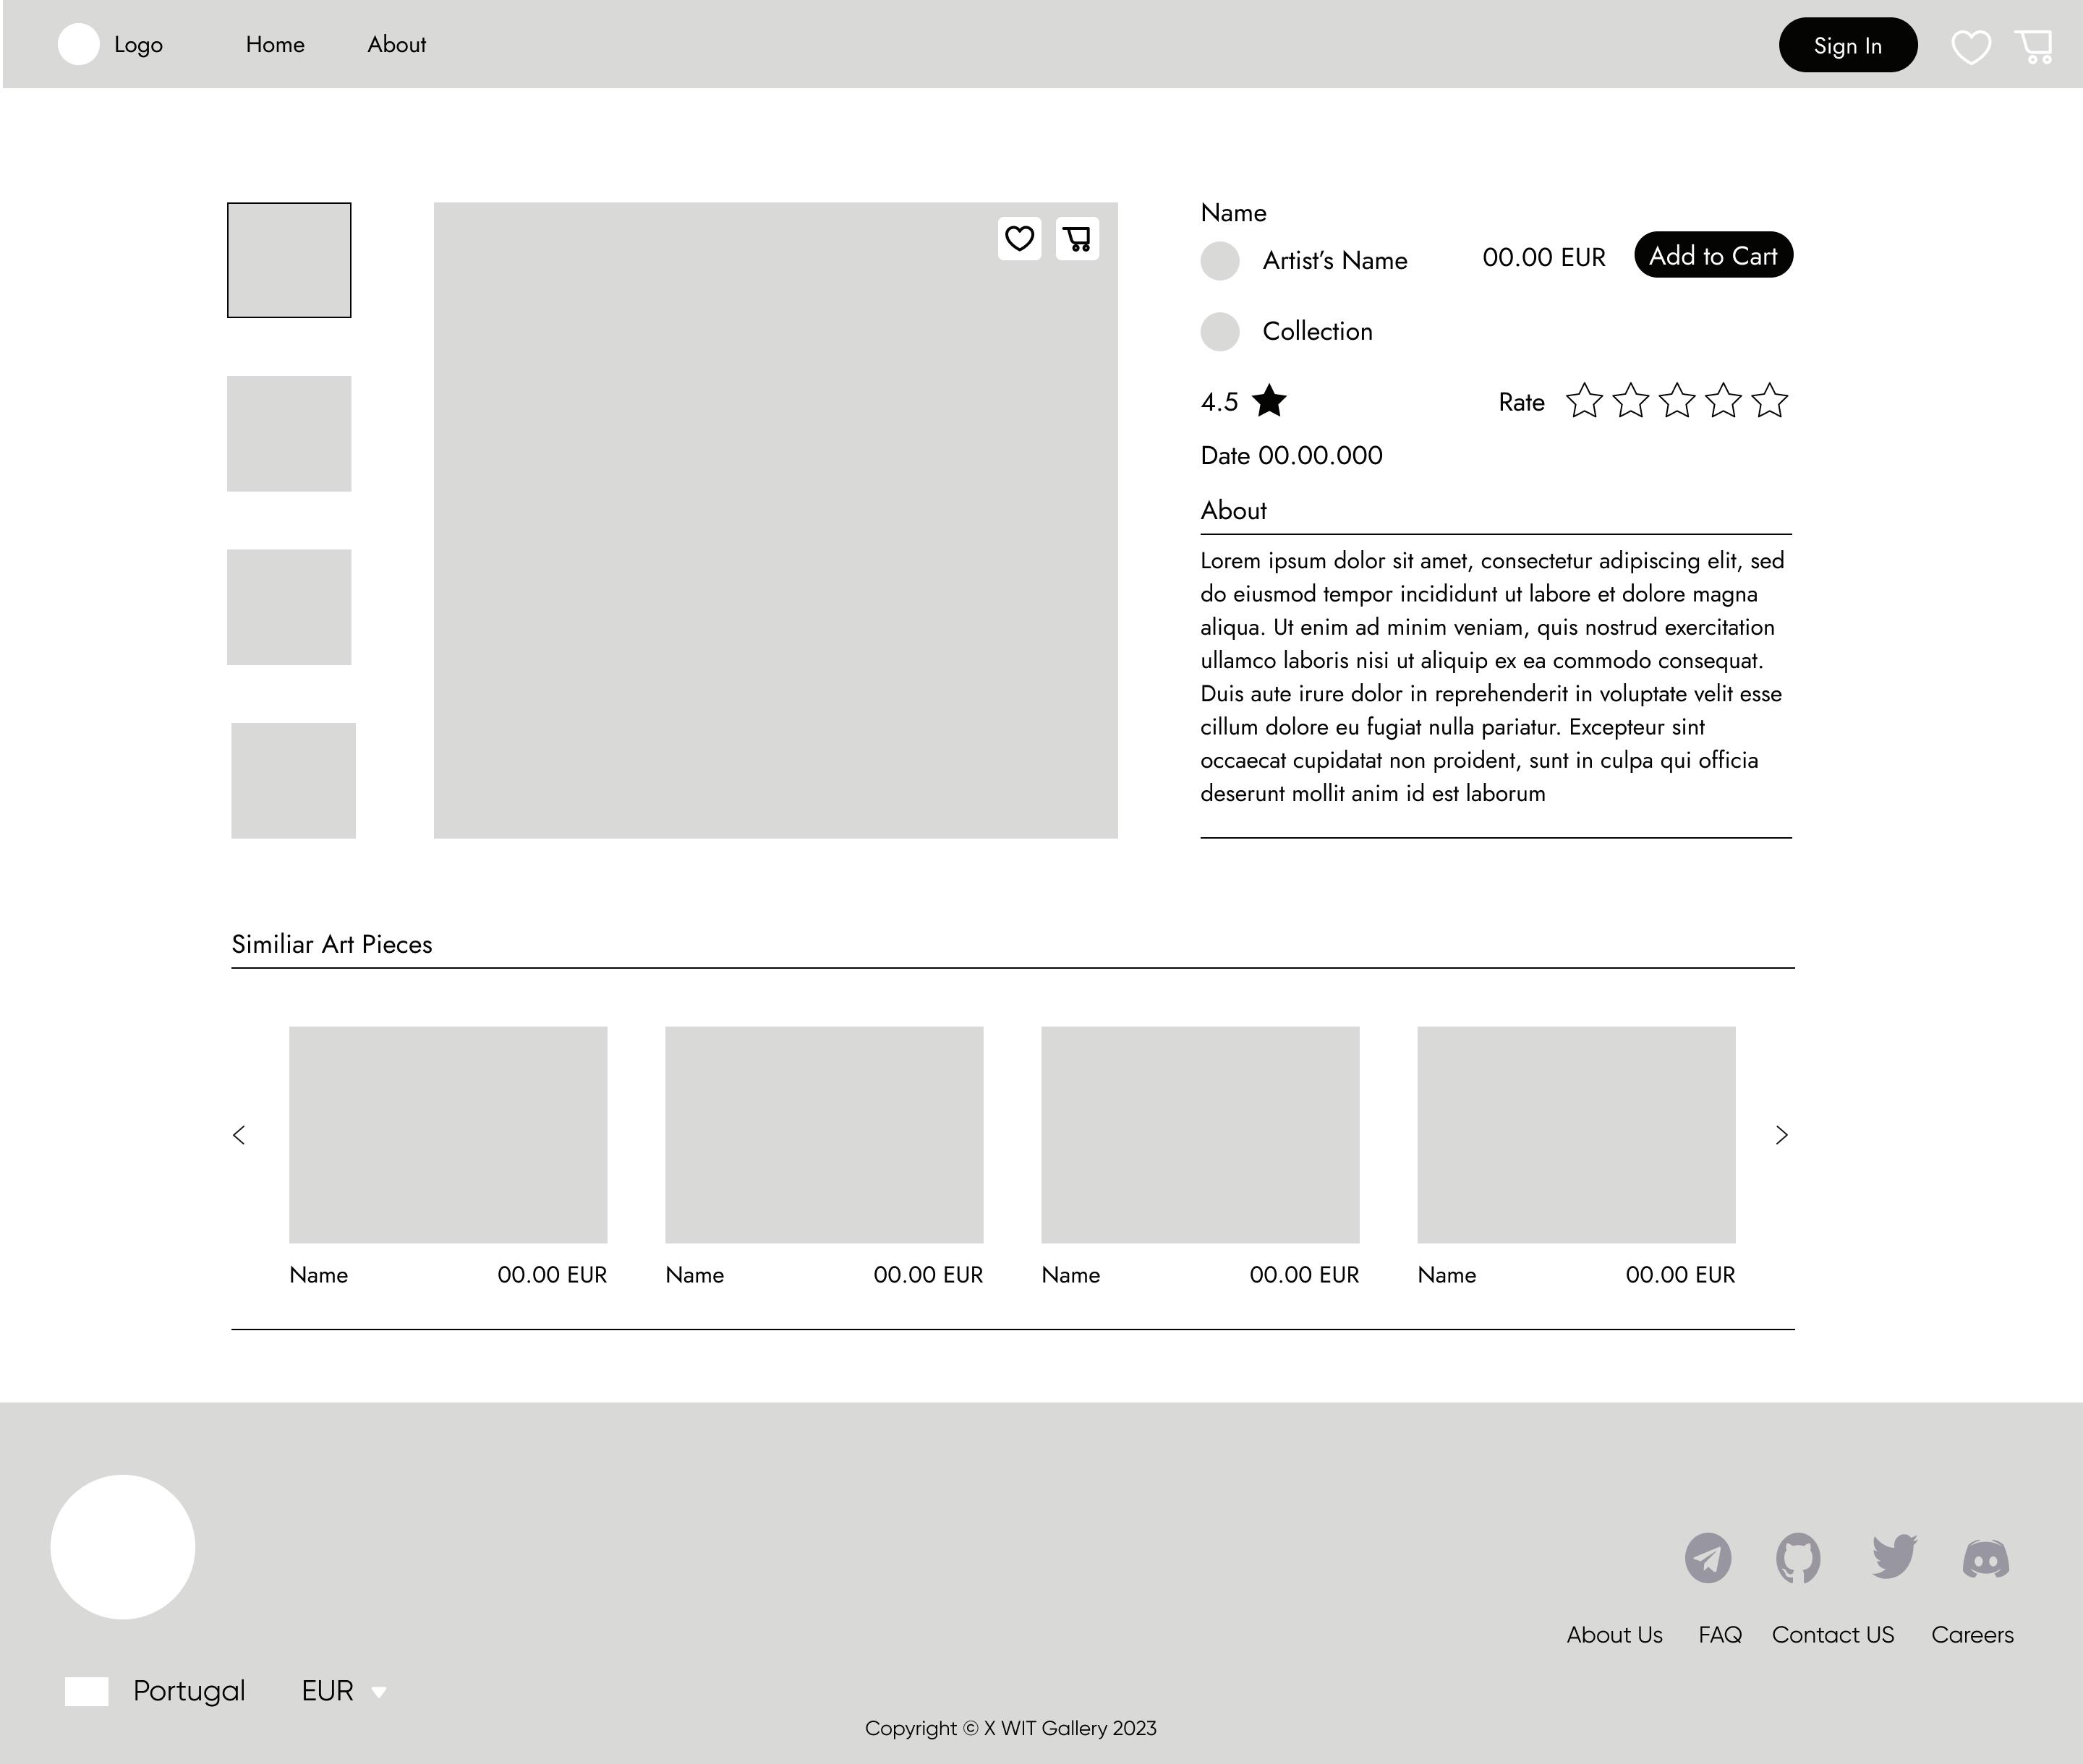This screenshot has width=2083, height=1764.
Task: Select the second artwork thumbnail
Action: click(289, 433)
